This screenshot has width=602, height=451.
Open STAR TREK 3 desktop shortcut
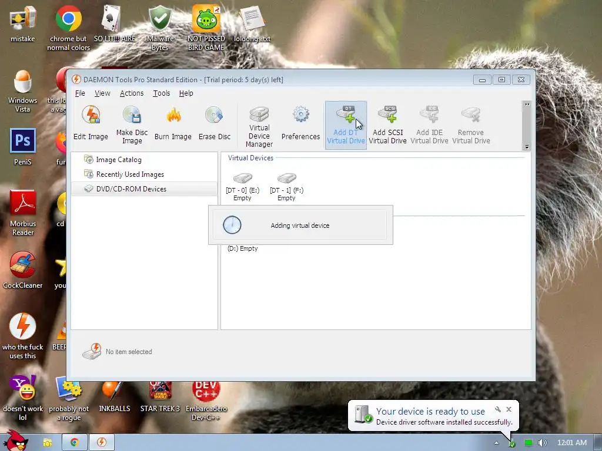[x=160, y=396]
